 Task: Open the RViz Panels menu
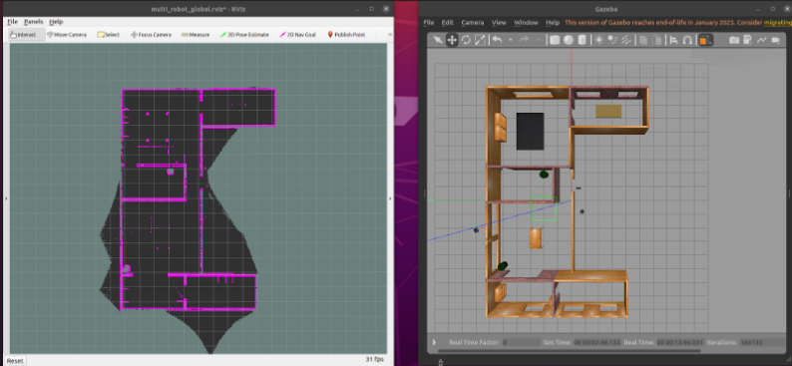33,22
